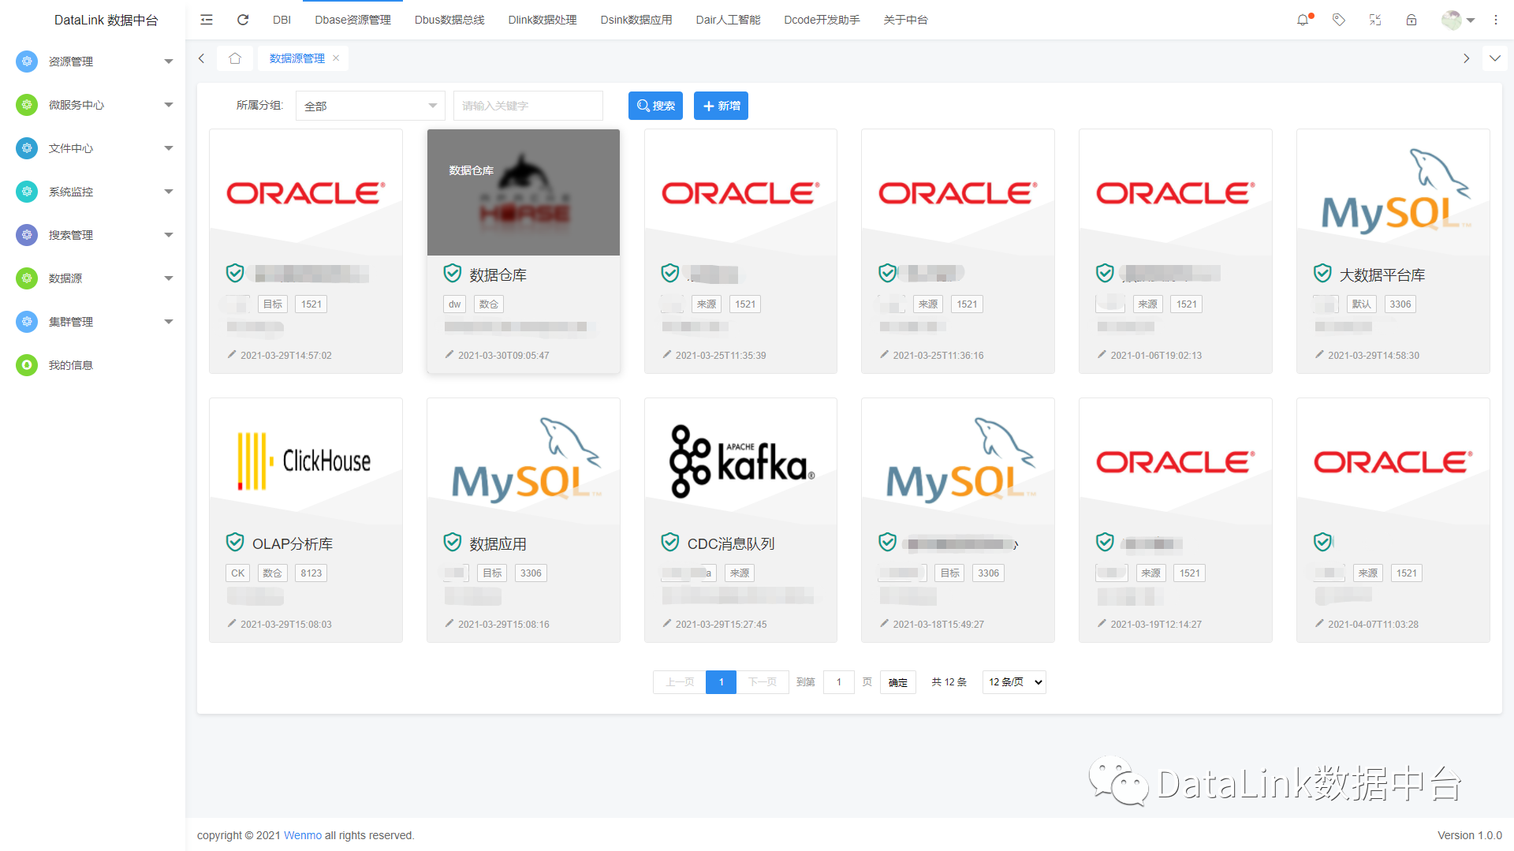Click the 数据源 sidebar icon
The image size is (1514, 851).
(27, 278)
